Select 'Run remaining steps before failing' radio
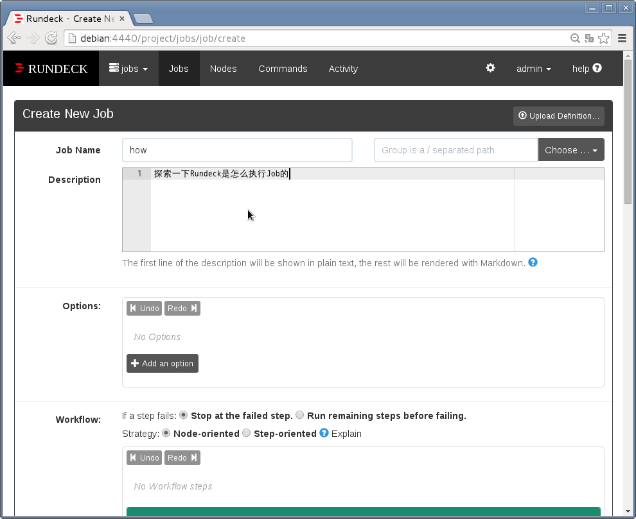Viewport: 636px width, 519px height. 300,415
